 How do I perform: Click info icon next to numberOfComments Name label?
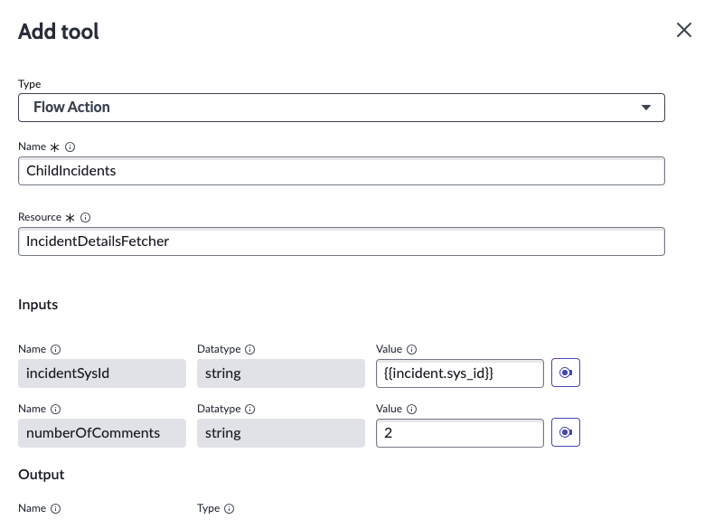point(55,409)
